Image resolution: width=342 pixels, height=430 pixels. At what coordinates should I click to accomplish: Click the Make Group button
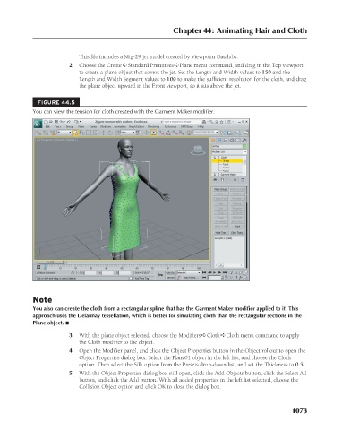tap(220, 189)
